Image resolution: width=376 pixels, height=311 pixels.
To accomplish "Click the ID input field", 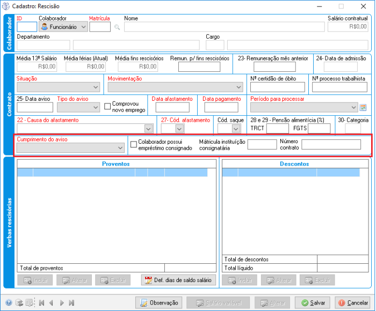I will point(27,27).
